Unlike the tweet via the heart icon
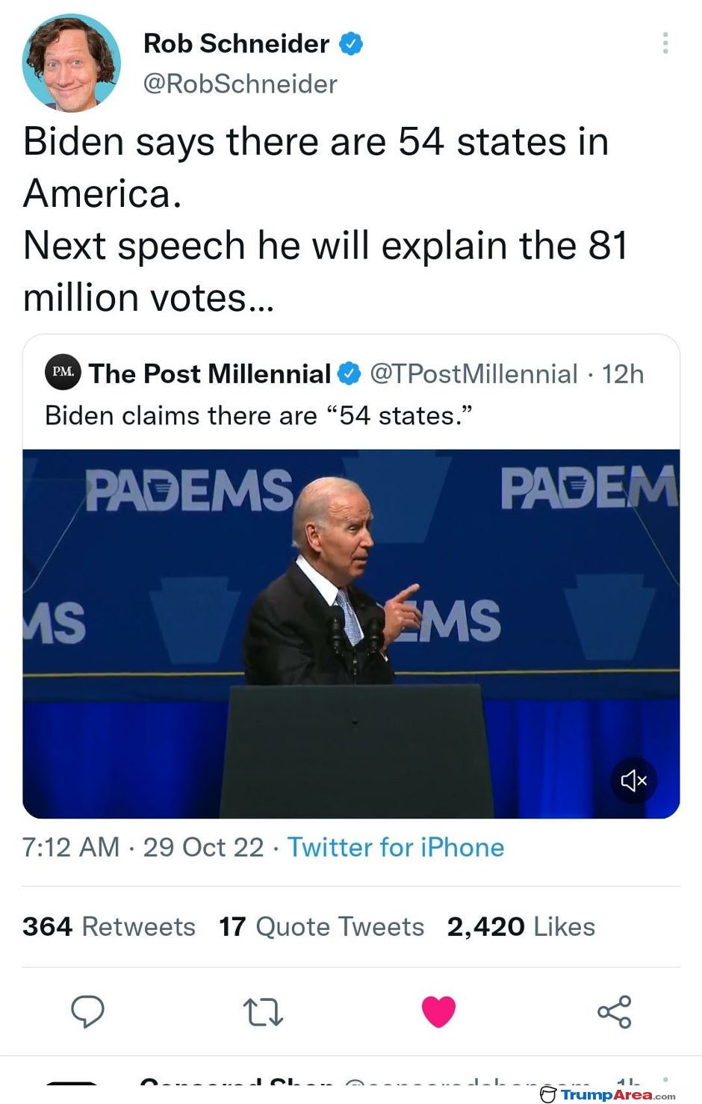The width and height of the screenshot is (702, 1104). point(439,1011)
